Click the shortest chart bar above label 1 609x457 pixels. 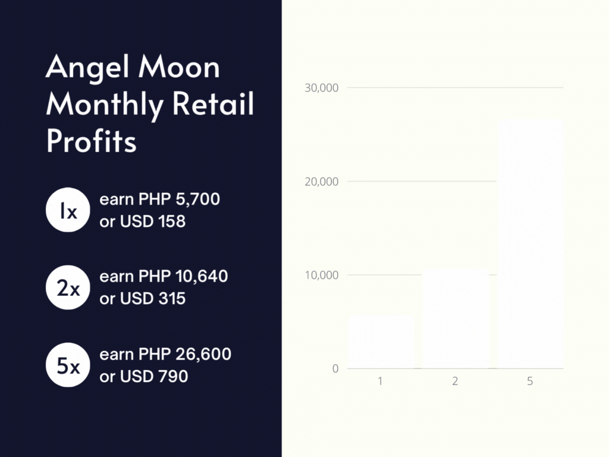381,342
